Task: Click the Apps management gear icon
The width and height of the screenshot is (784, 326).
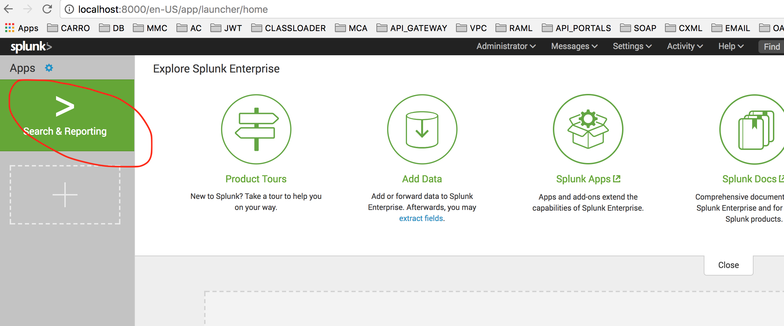Action: point(49,68)
